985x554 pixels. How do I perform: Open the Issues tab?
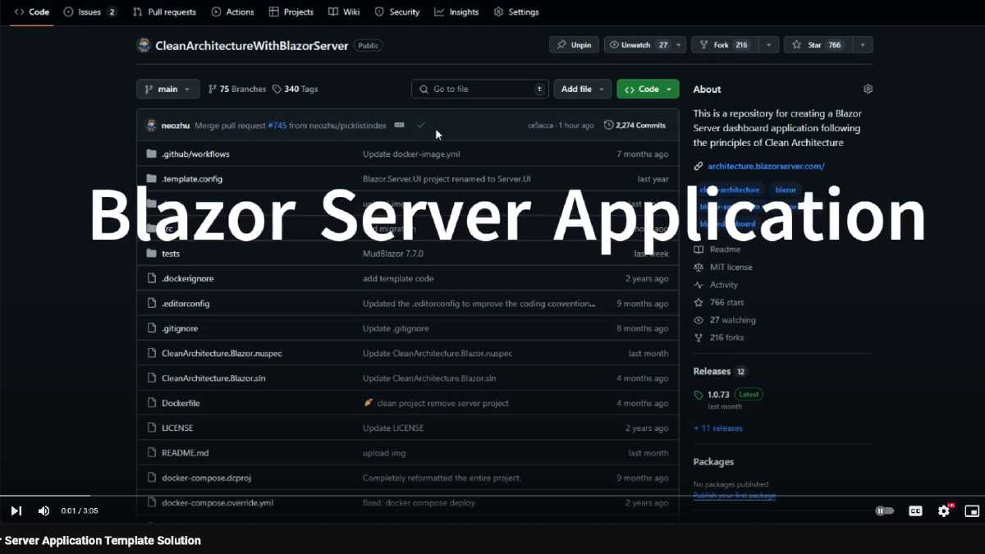[x=90, y=12]
